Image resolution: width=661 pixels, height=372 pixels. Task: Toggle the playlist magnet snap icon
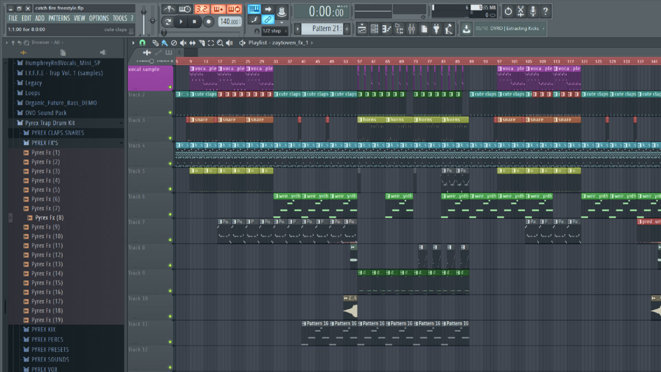point(142,42)
